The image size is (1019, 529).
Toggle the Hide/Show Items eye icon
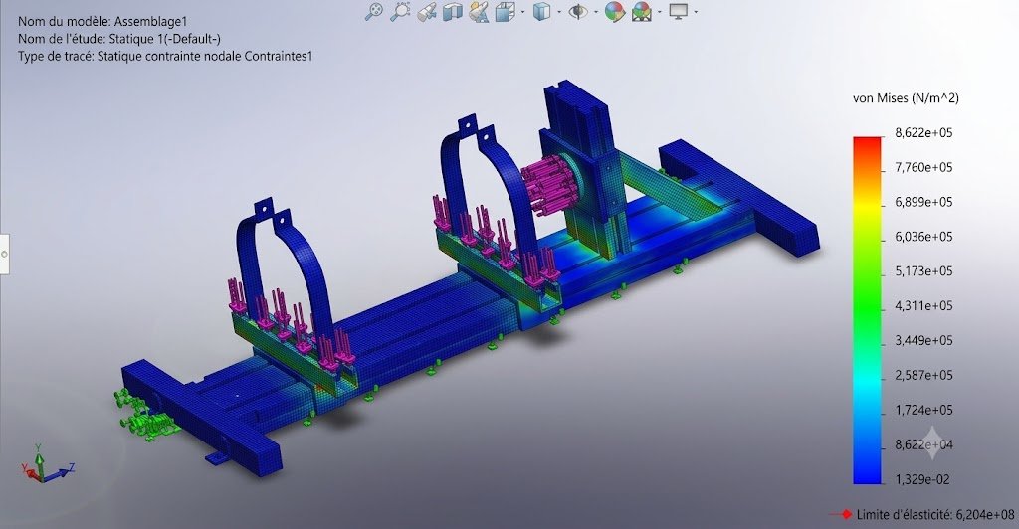578,12
